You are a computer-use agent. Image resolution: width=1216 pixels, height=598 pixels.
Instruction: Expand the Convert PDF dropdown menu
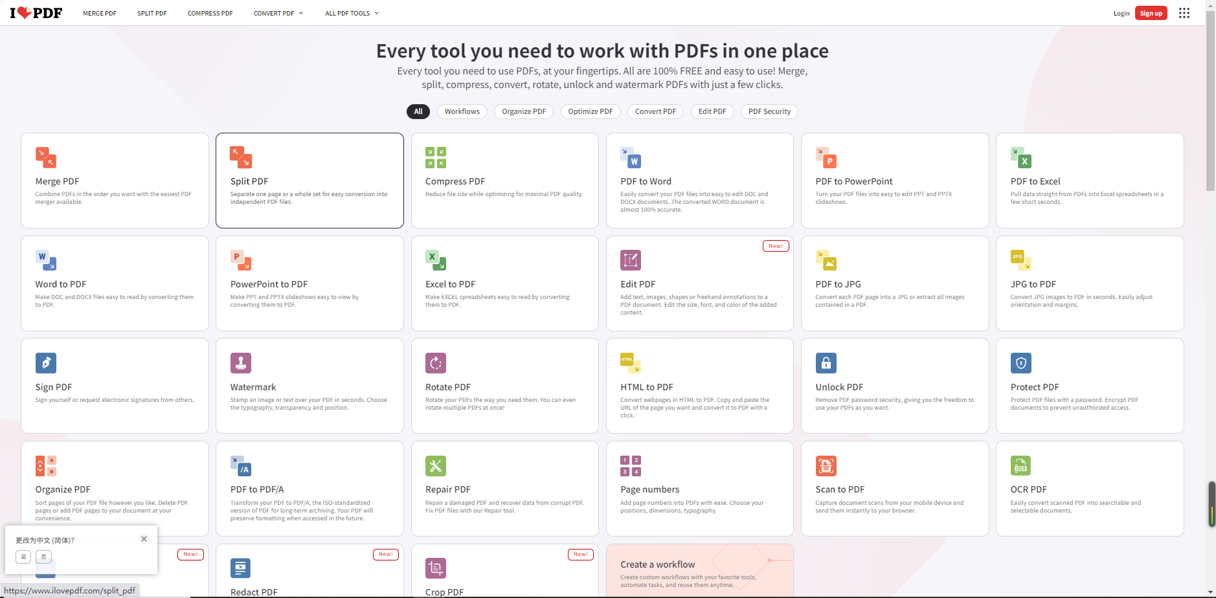click(278, 13)
